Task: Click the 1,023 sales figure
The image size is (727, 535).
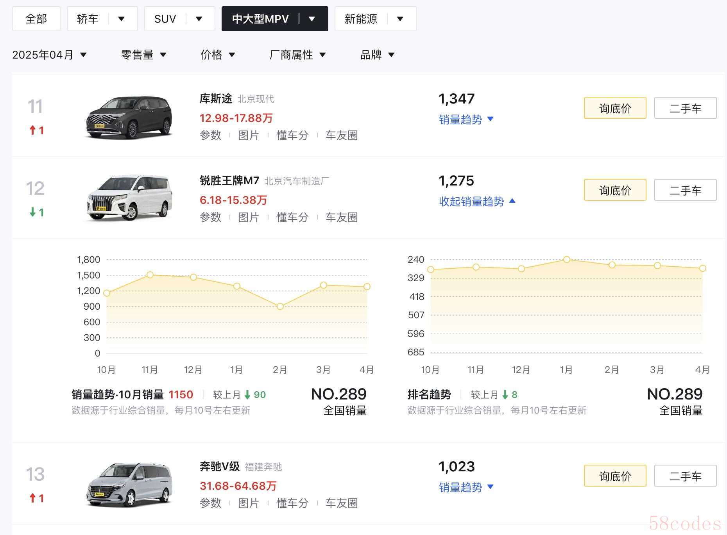Action: [457, 467]
